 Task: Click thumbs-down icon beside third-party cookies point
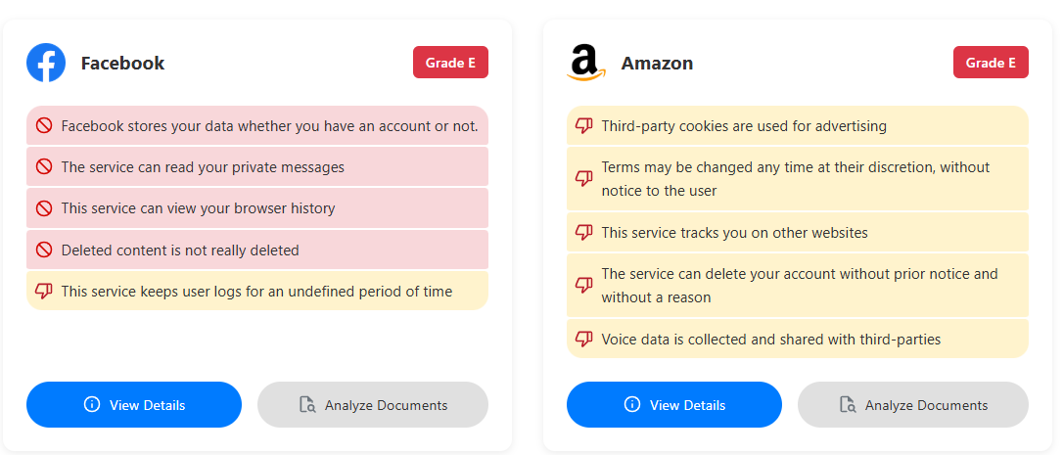(584, 126)
